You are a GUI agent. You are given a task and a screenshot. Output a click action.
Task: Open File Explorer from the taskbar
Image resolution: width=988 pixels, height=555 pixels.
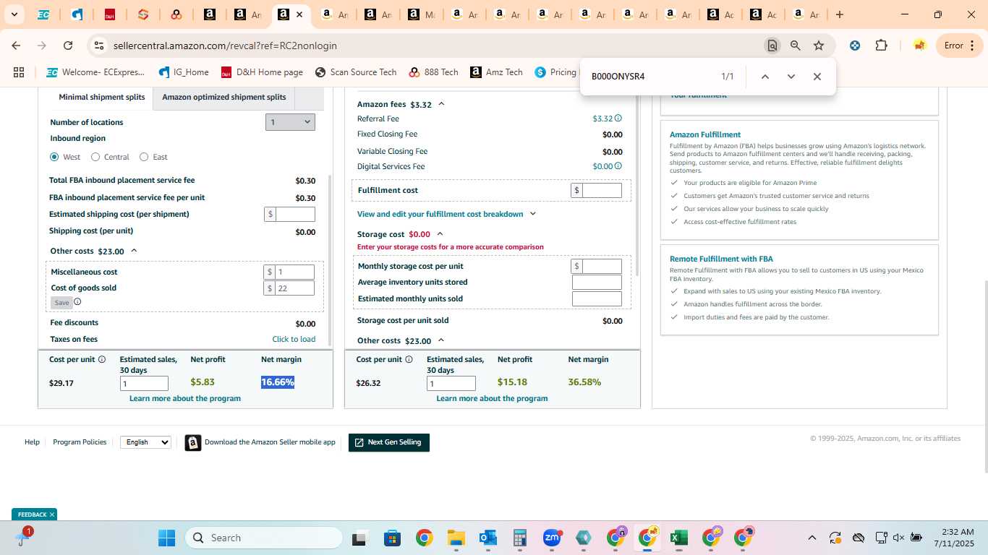pos(456,538)
